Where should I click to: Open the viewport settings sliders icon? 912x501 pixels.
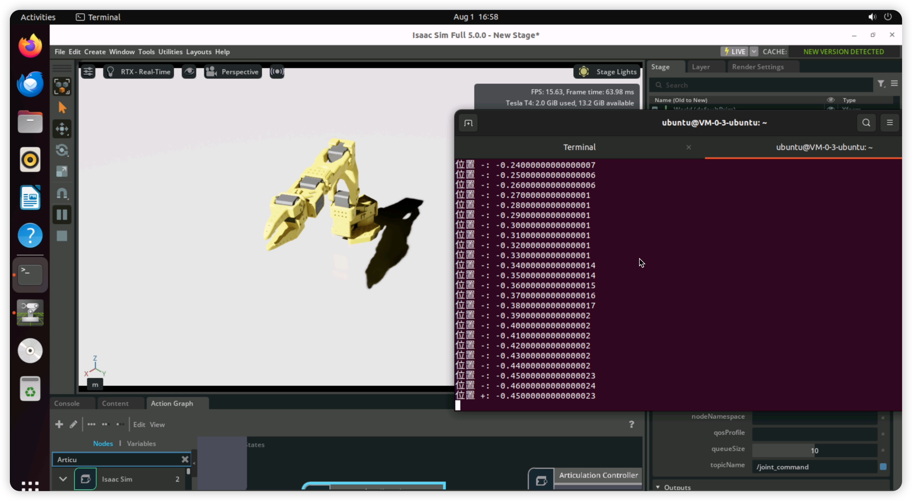click(88, 72)
